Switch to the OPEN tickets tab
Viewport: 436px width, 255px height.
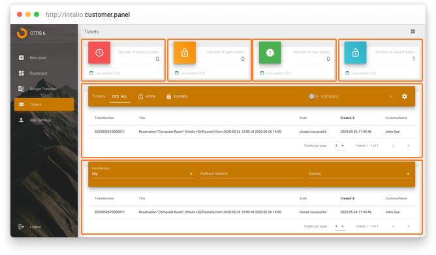point(147,96)
